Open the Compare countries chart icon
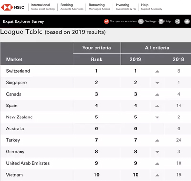Viewport: 191px width, 181px height. click(x=106, y=21)
